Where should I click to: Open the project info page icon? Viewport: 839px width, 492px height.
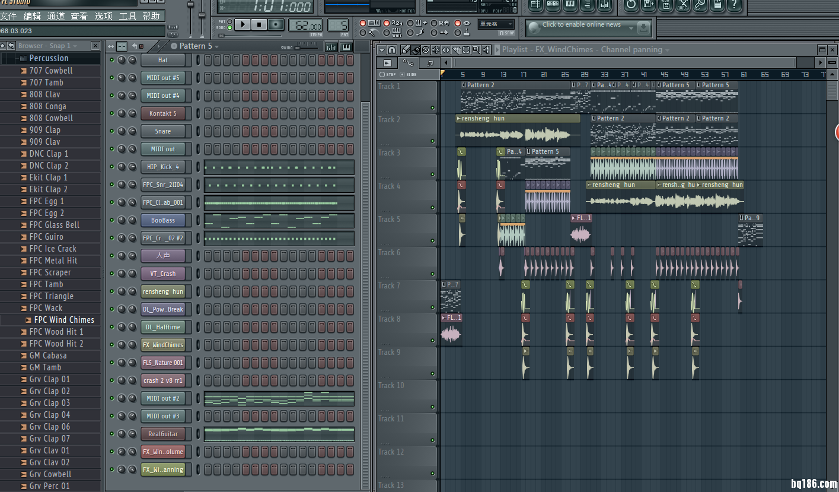pyautogui.click(x=717, y=5)
